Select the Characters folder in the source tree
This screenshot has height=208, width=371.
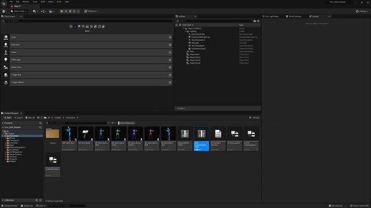[x=14, y=136]
